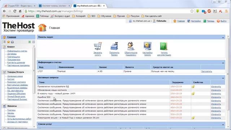
Task: Collapse the Список услуг panel
Action: coord(223,125)
